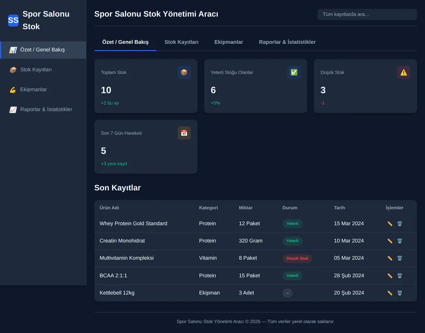425x333 pixels.
Task: Click the calendar icon on Son 7 Gün card
Action: click(x=184, y=133)
